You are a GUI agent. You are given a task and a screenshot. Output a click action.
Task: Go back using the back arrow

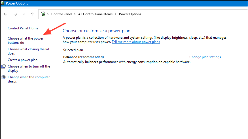coord(5,14)
